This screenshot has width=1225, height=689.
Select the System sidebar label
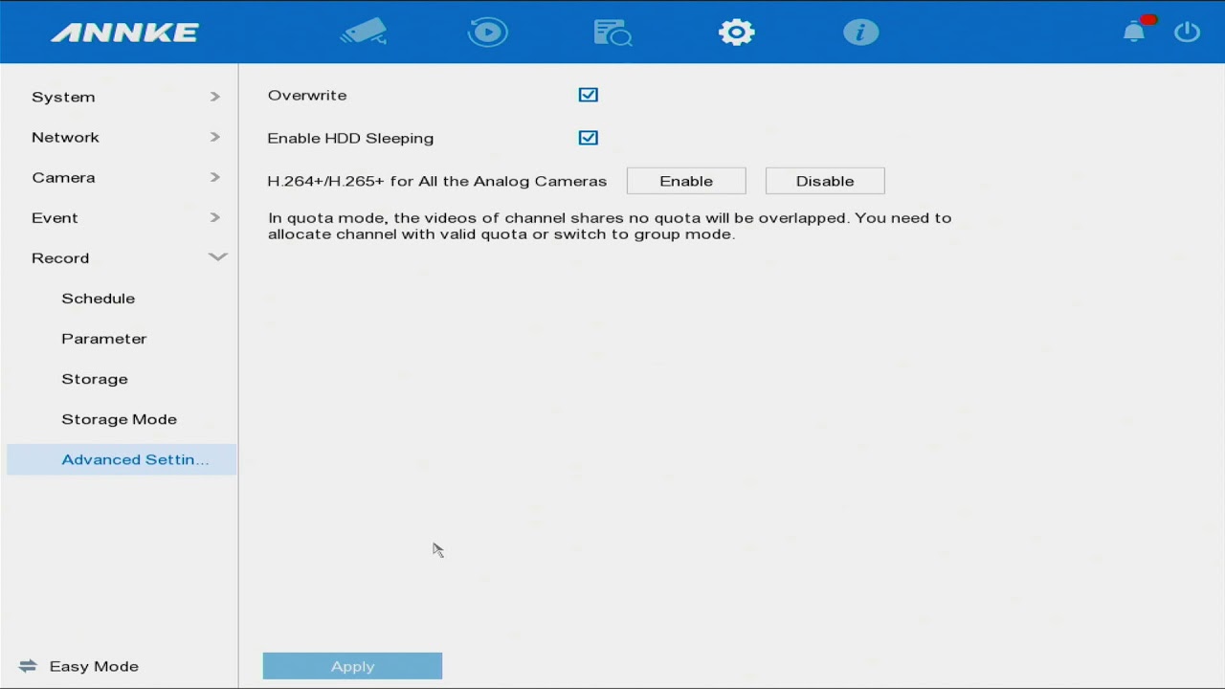63,97
